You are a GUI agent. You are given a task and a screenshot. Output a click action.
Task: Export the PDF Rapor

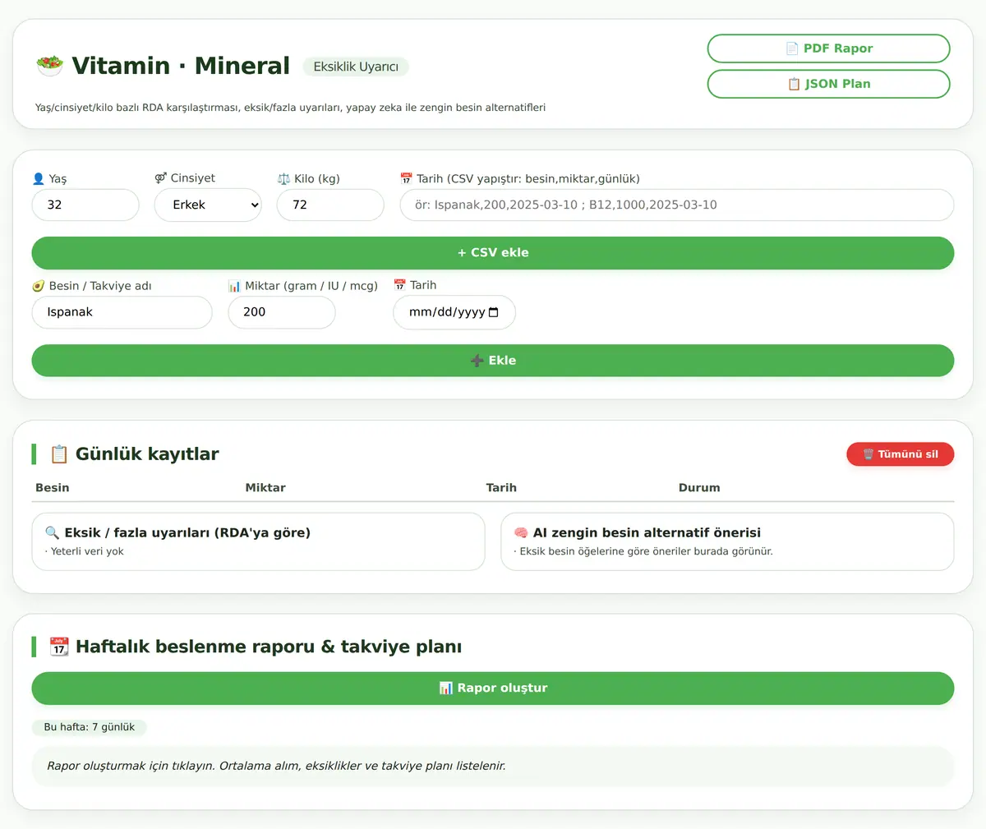pos(828,48)
